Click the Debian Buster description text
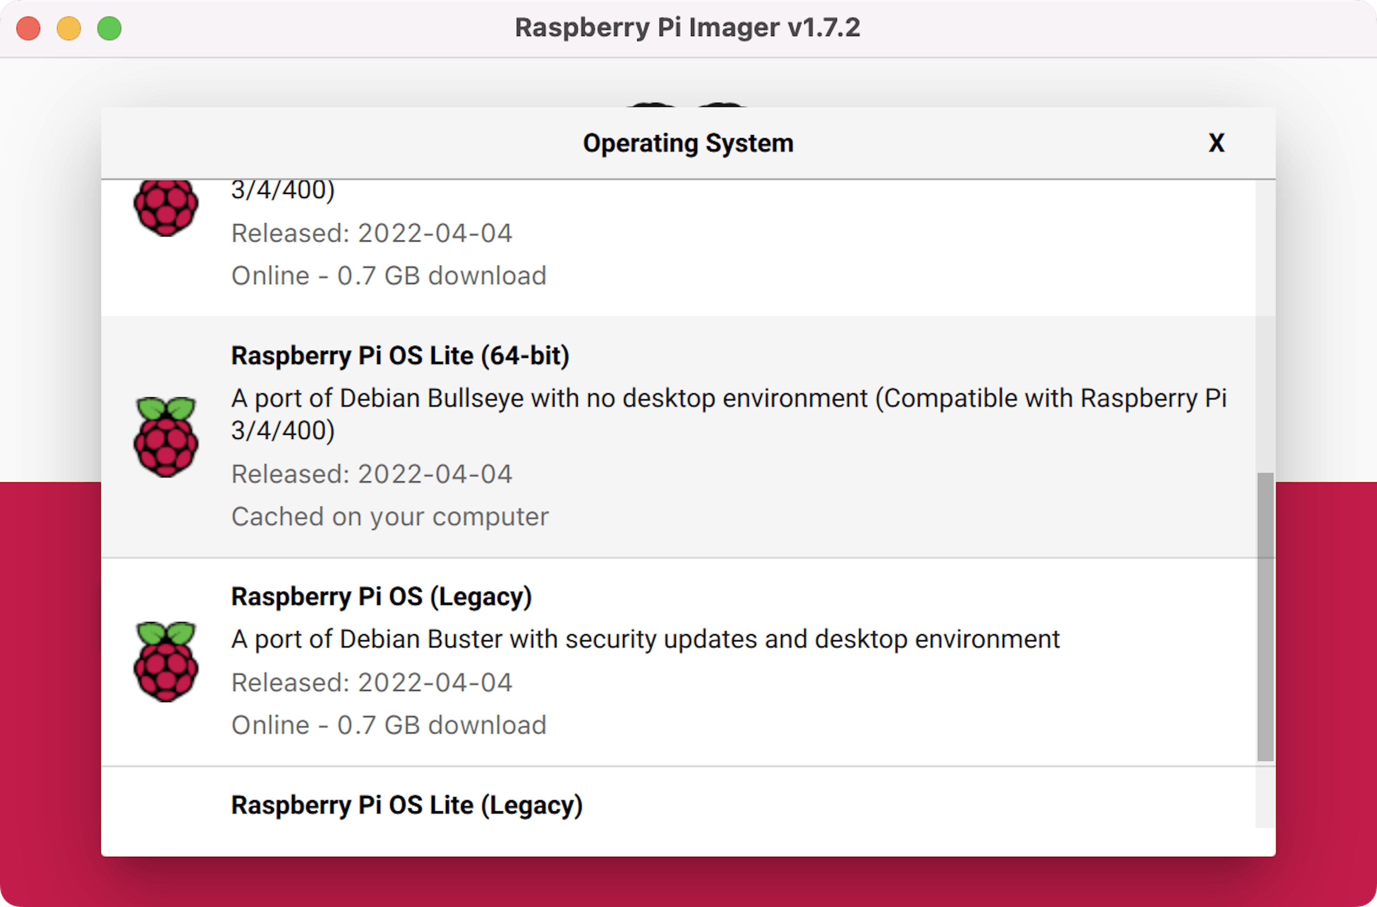This screenshot has width=1377, height=907. coord(645,639)
